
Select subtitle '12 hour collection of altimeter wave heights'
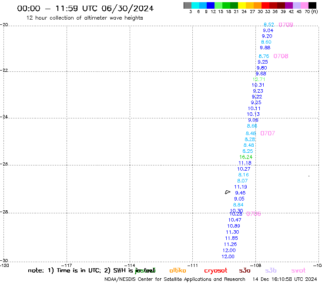point(84,18)
